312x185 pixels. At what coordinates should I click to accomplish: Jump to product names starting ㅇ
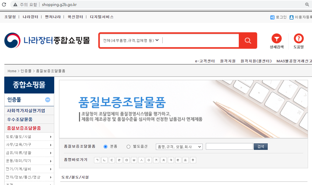click(149, 160)
